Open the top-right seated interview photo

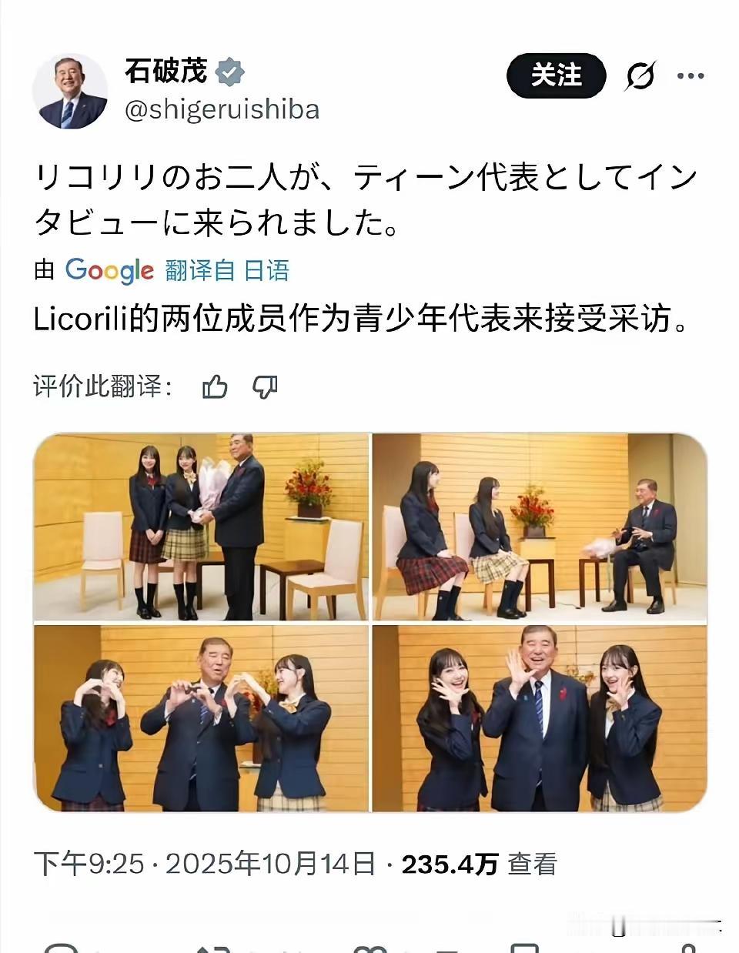[539, 527]
